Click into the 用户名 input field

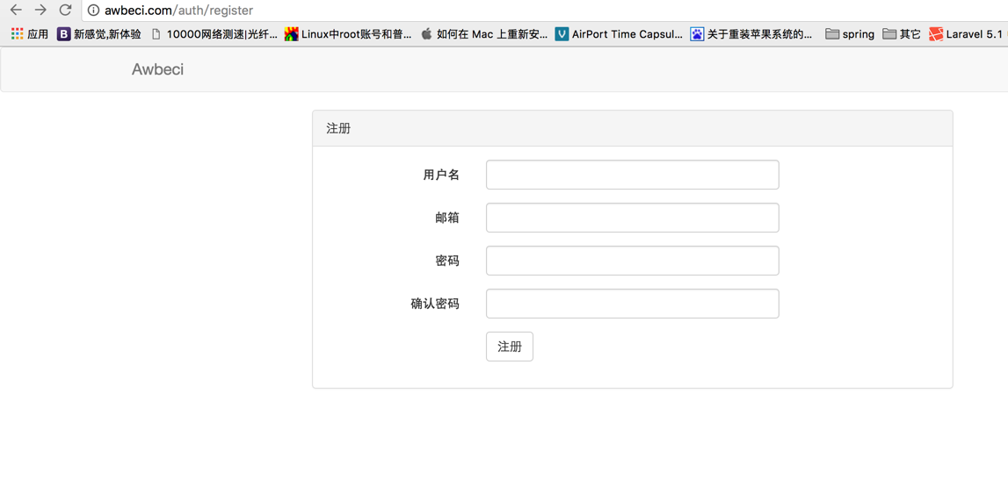click(633, 175)
